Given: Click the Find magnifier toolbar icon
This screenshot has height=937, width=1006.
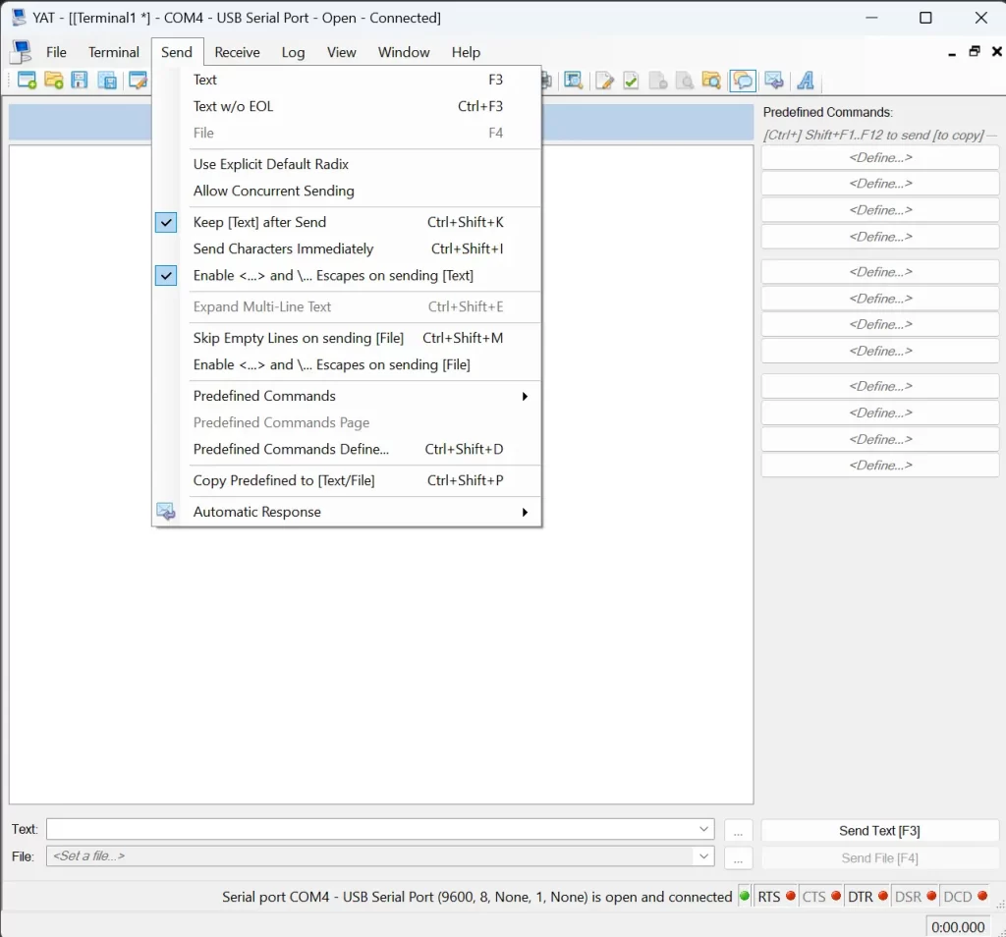Looking at the screenshot, I should [574, 81].
